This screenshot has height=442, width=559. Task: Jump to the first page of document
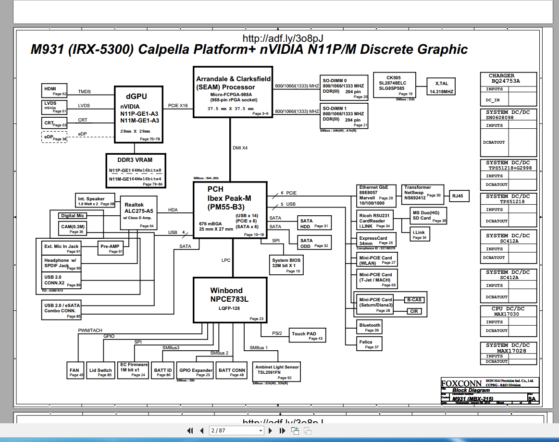coord(190,431)
